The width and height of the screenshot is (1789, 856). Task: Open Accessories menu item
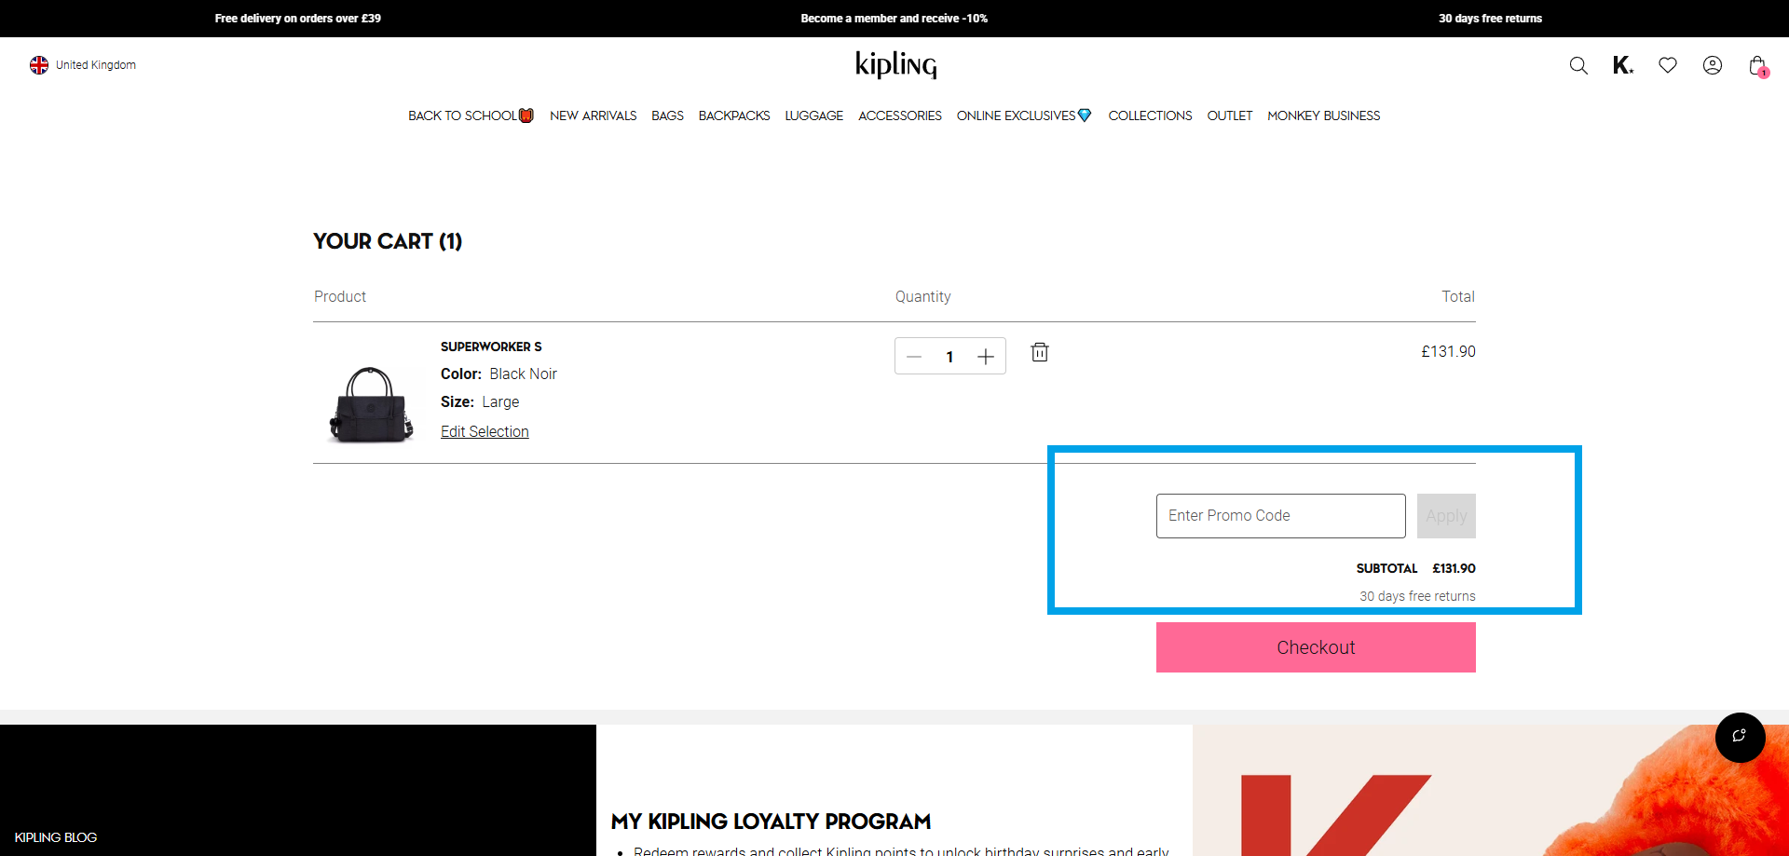900,115
